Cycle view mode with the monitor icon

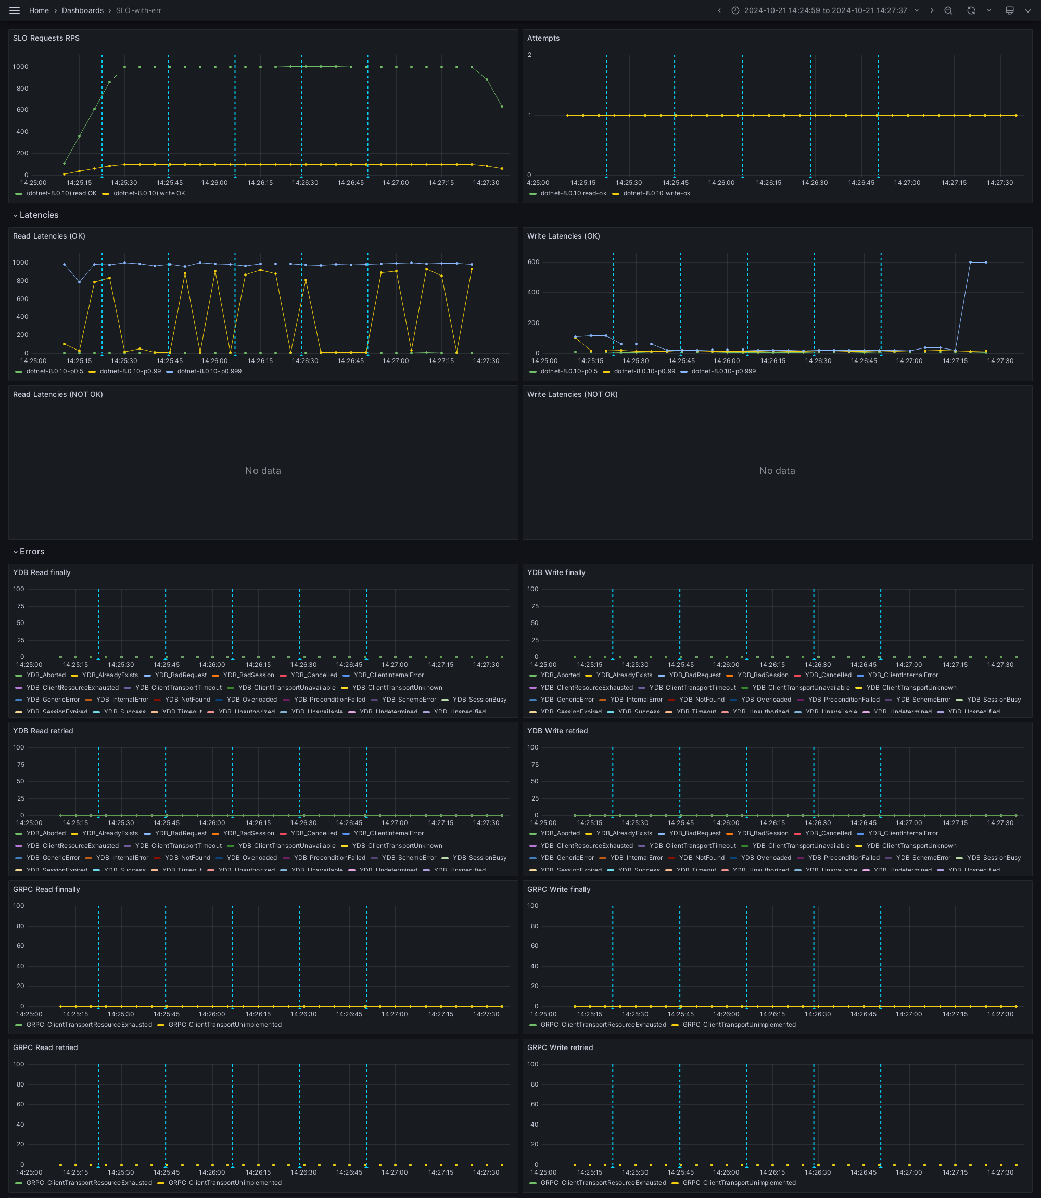(x=1010, y=10)
